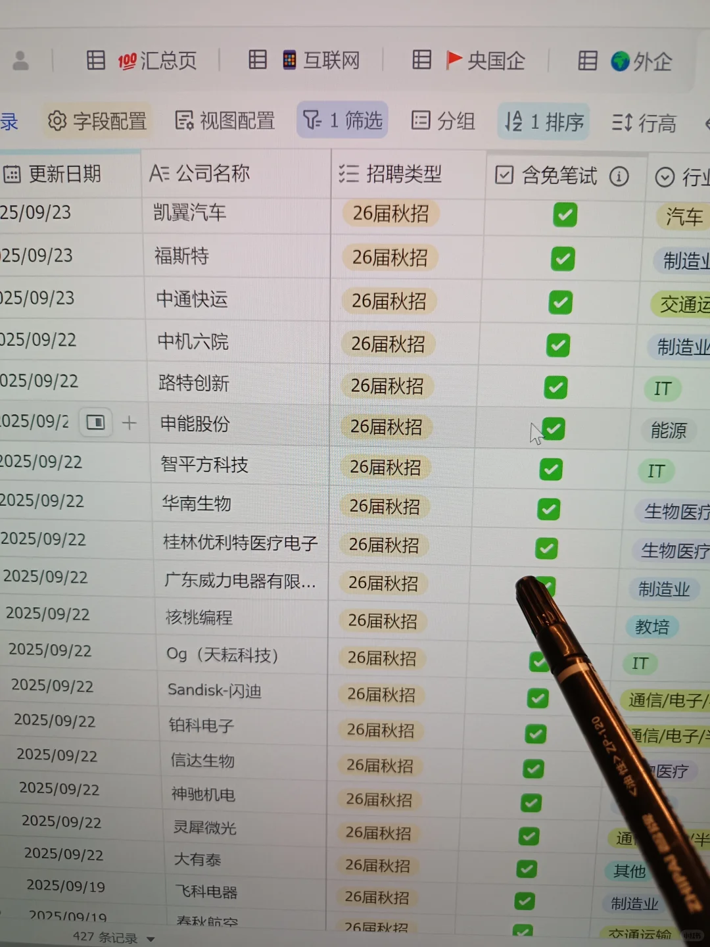Select the 汽车 industry tag
The image size is (710, 947).
pyautogui.click(x=684, y=217)
